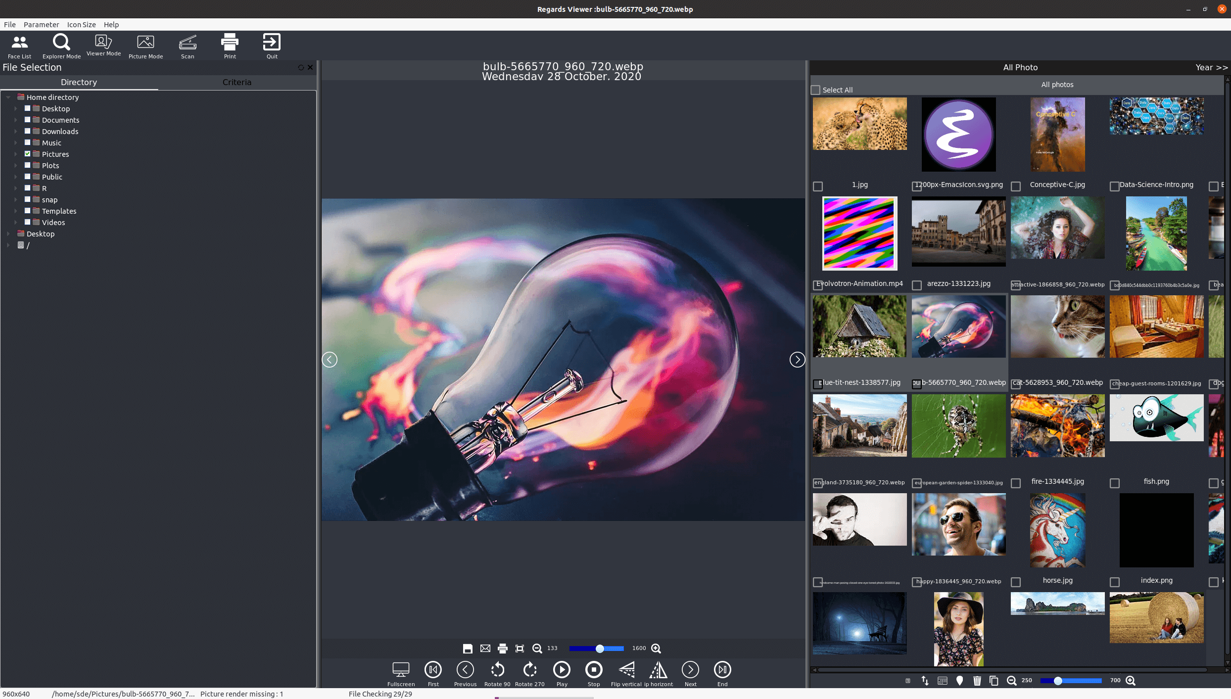Rotate image 270 degrees

click(x=529, y=674)
